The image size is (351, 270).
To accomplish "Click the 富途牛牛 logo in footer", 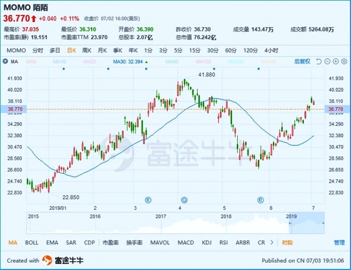I will 63,260.
